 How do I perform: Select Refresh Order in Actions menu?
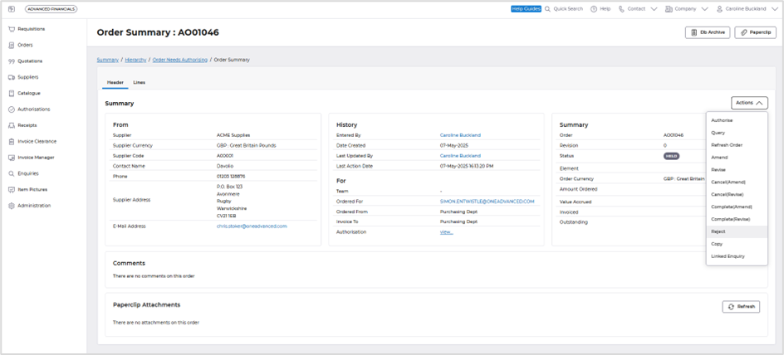[737, 145]
